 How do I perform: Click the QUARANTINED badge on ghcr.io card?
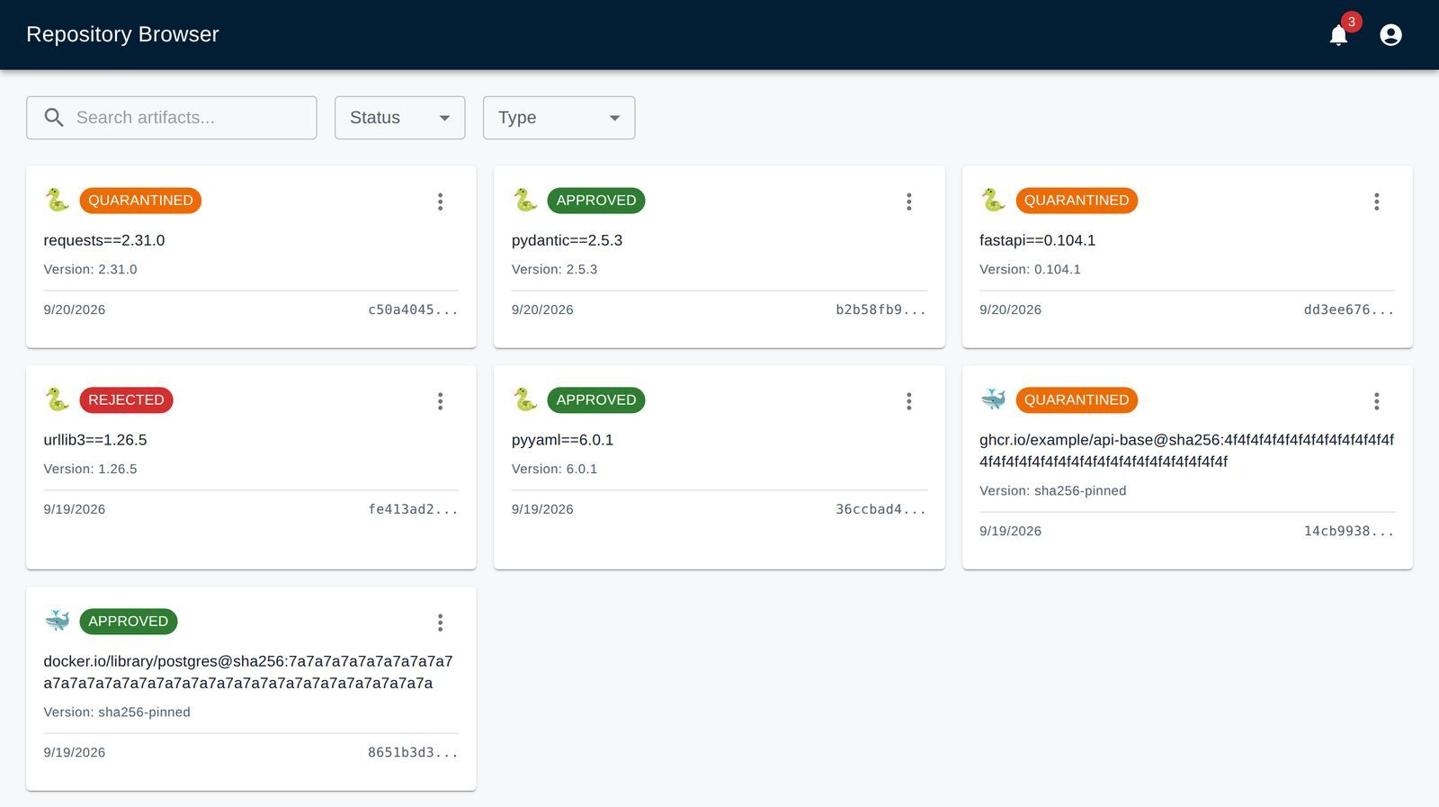click(x=1077, y=400)
